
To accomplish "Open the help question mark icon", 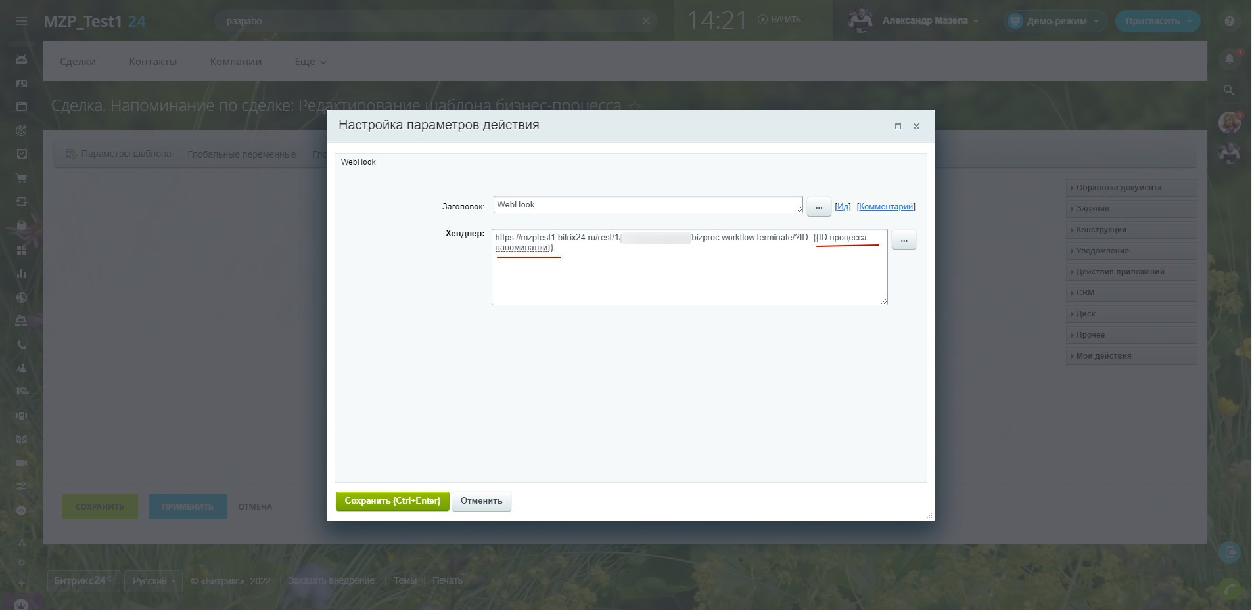I will (1229, 21).
